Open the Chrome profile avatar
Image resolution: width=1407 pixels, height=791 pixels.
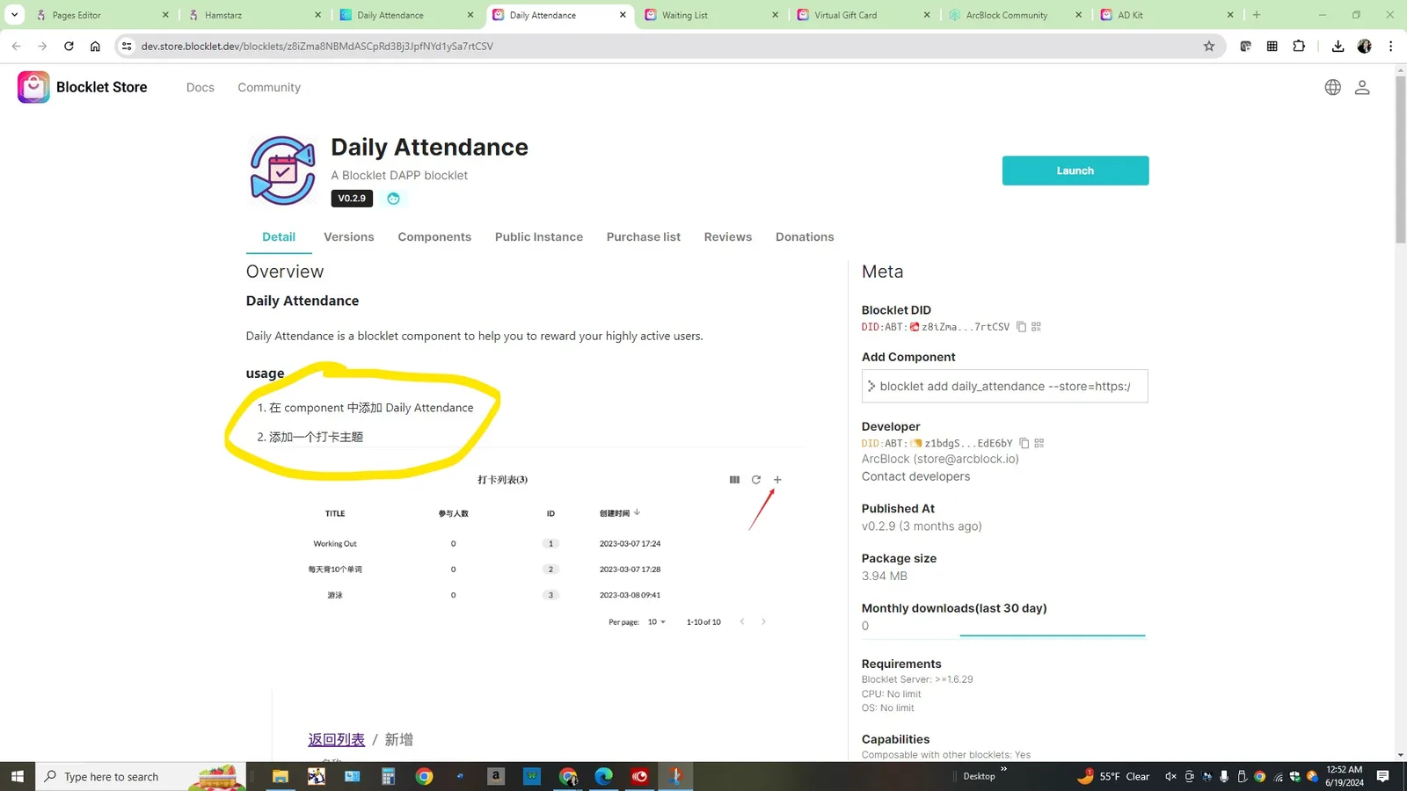tap(1364, 47)
